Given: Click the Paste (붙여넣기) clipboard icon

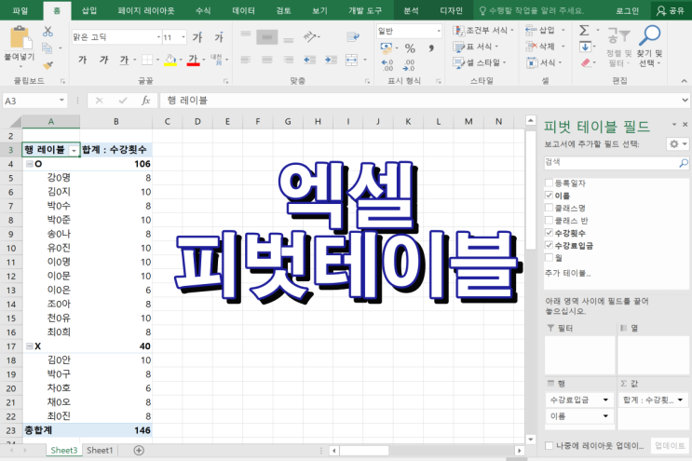Looking at the screenshot, I should [19, 39].
